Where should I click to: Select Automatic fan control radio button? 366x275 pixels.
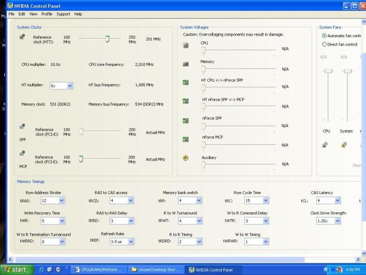(324, 36)
